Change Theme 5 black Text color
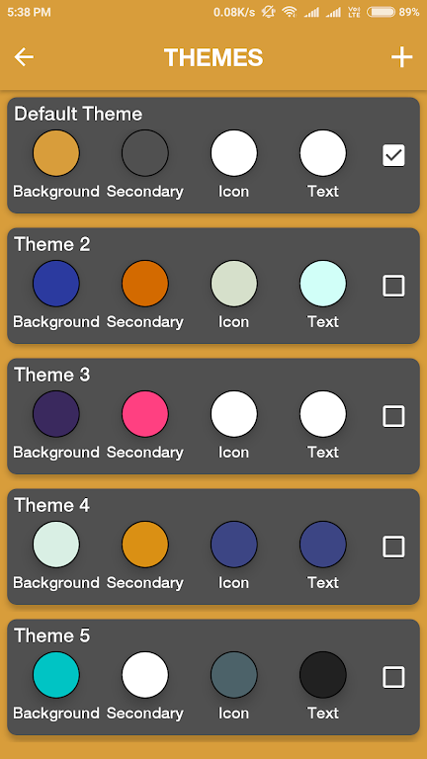Image resolution: width=427 pixels, height=759 pixels. (323, 675)
